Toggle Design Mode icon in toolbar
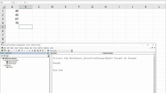 click(x=35, y=51)
